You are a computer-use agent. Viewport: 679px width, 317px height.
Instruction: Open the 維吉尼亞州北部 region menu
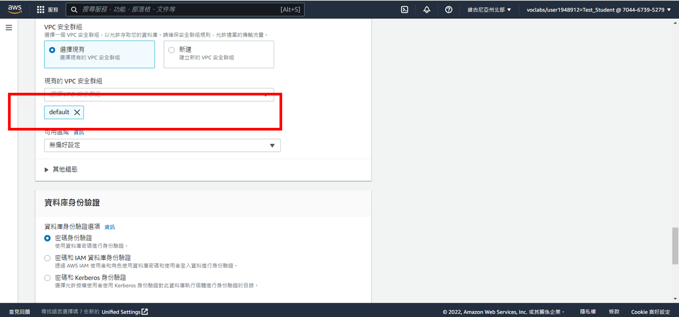coord(489,9)
